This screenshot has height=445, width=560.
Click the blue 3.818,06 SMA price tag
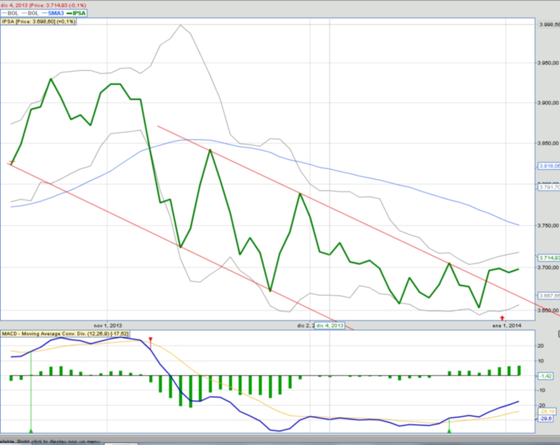tap(549, 166)
